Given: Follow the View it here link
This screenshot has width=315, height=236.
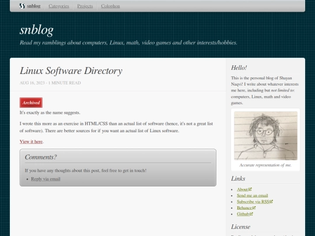Looking at the screenshot, I should click(31, 142).
